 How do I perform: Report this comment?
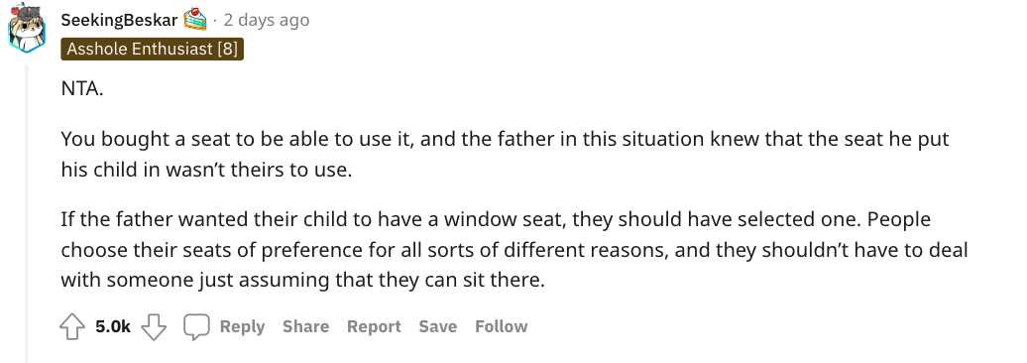[374, 326]
